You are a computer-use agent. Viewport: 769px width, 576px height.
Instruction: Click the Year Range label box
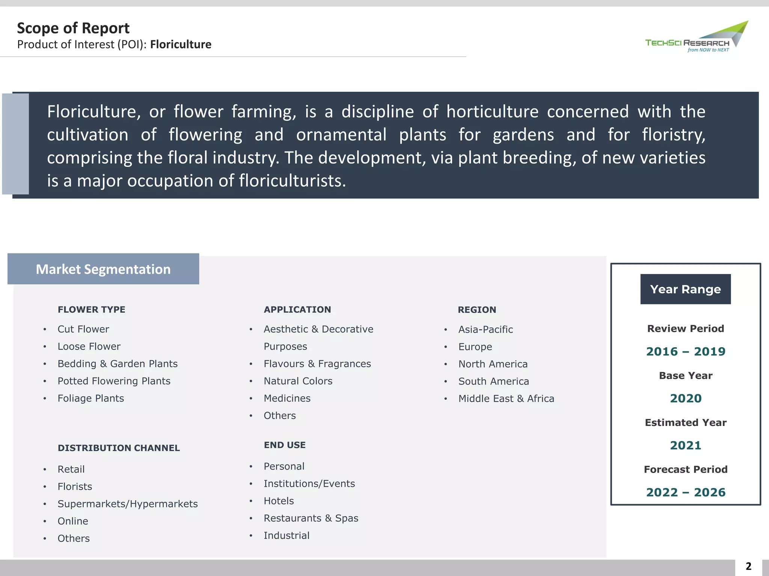click(685, 289)
